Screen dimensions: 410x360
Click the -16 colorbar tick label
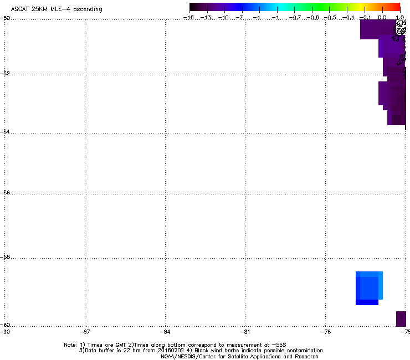[188, 18]
